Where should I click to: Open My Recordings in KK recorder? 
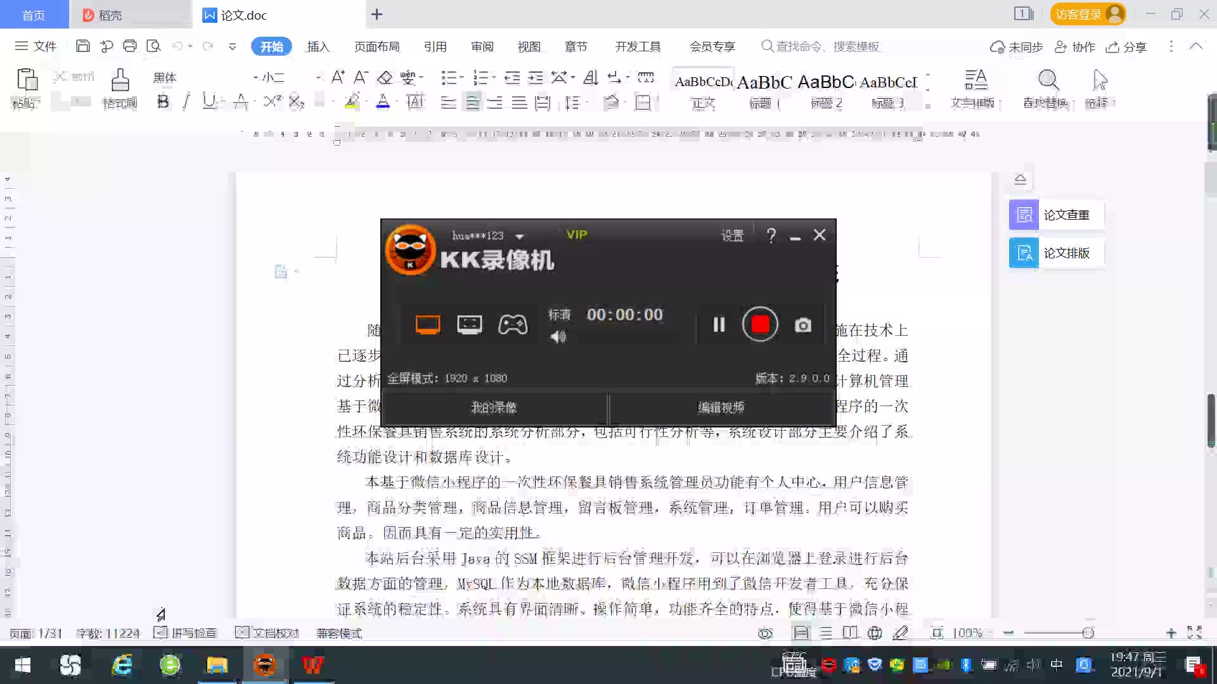click(494, 408)
